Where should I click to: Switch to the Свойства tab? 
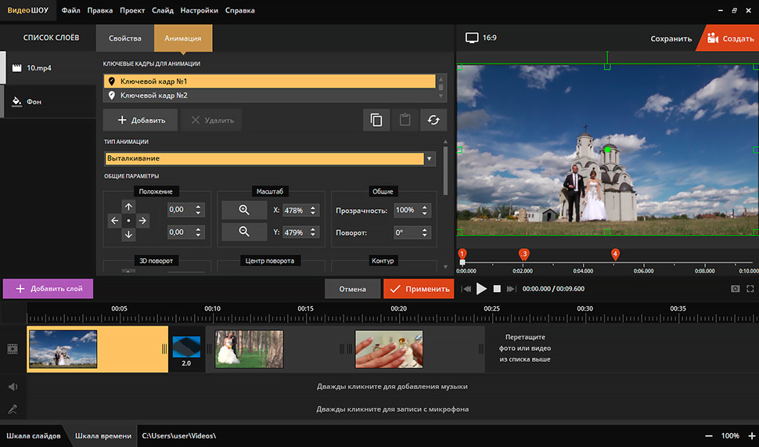(125, 38)
